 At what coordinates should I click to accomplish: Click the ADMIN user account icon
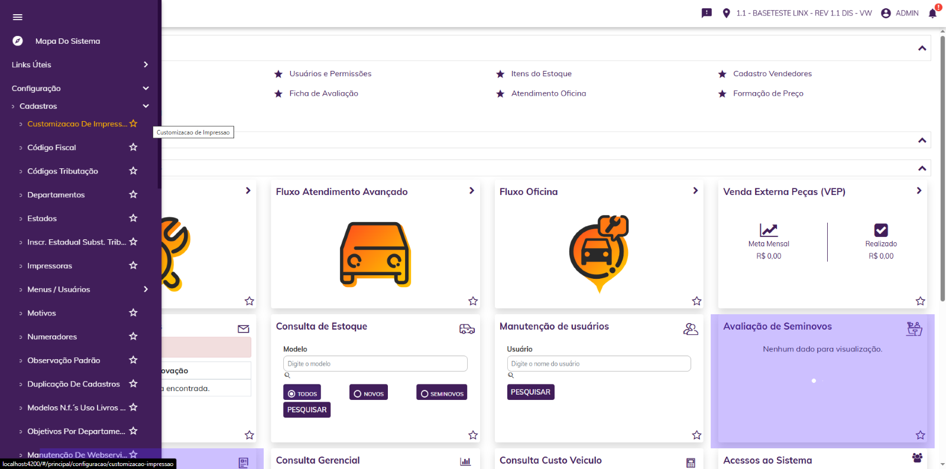click(886, 13)
